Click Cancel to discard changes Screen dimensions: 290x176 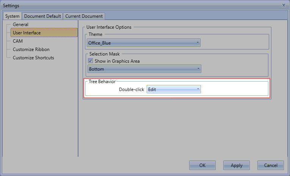tap(270, 165)
